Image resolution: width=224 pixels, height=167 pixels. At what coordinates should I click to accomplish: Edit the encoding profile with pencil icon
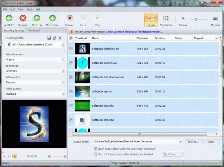point(55,38)
